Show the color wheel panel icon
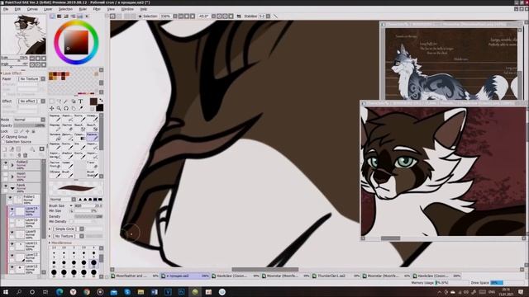529x297 pixels. 52,16
